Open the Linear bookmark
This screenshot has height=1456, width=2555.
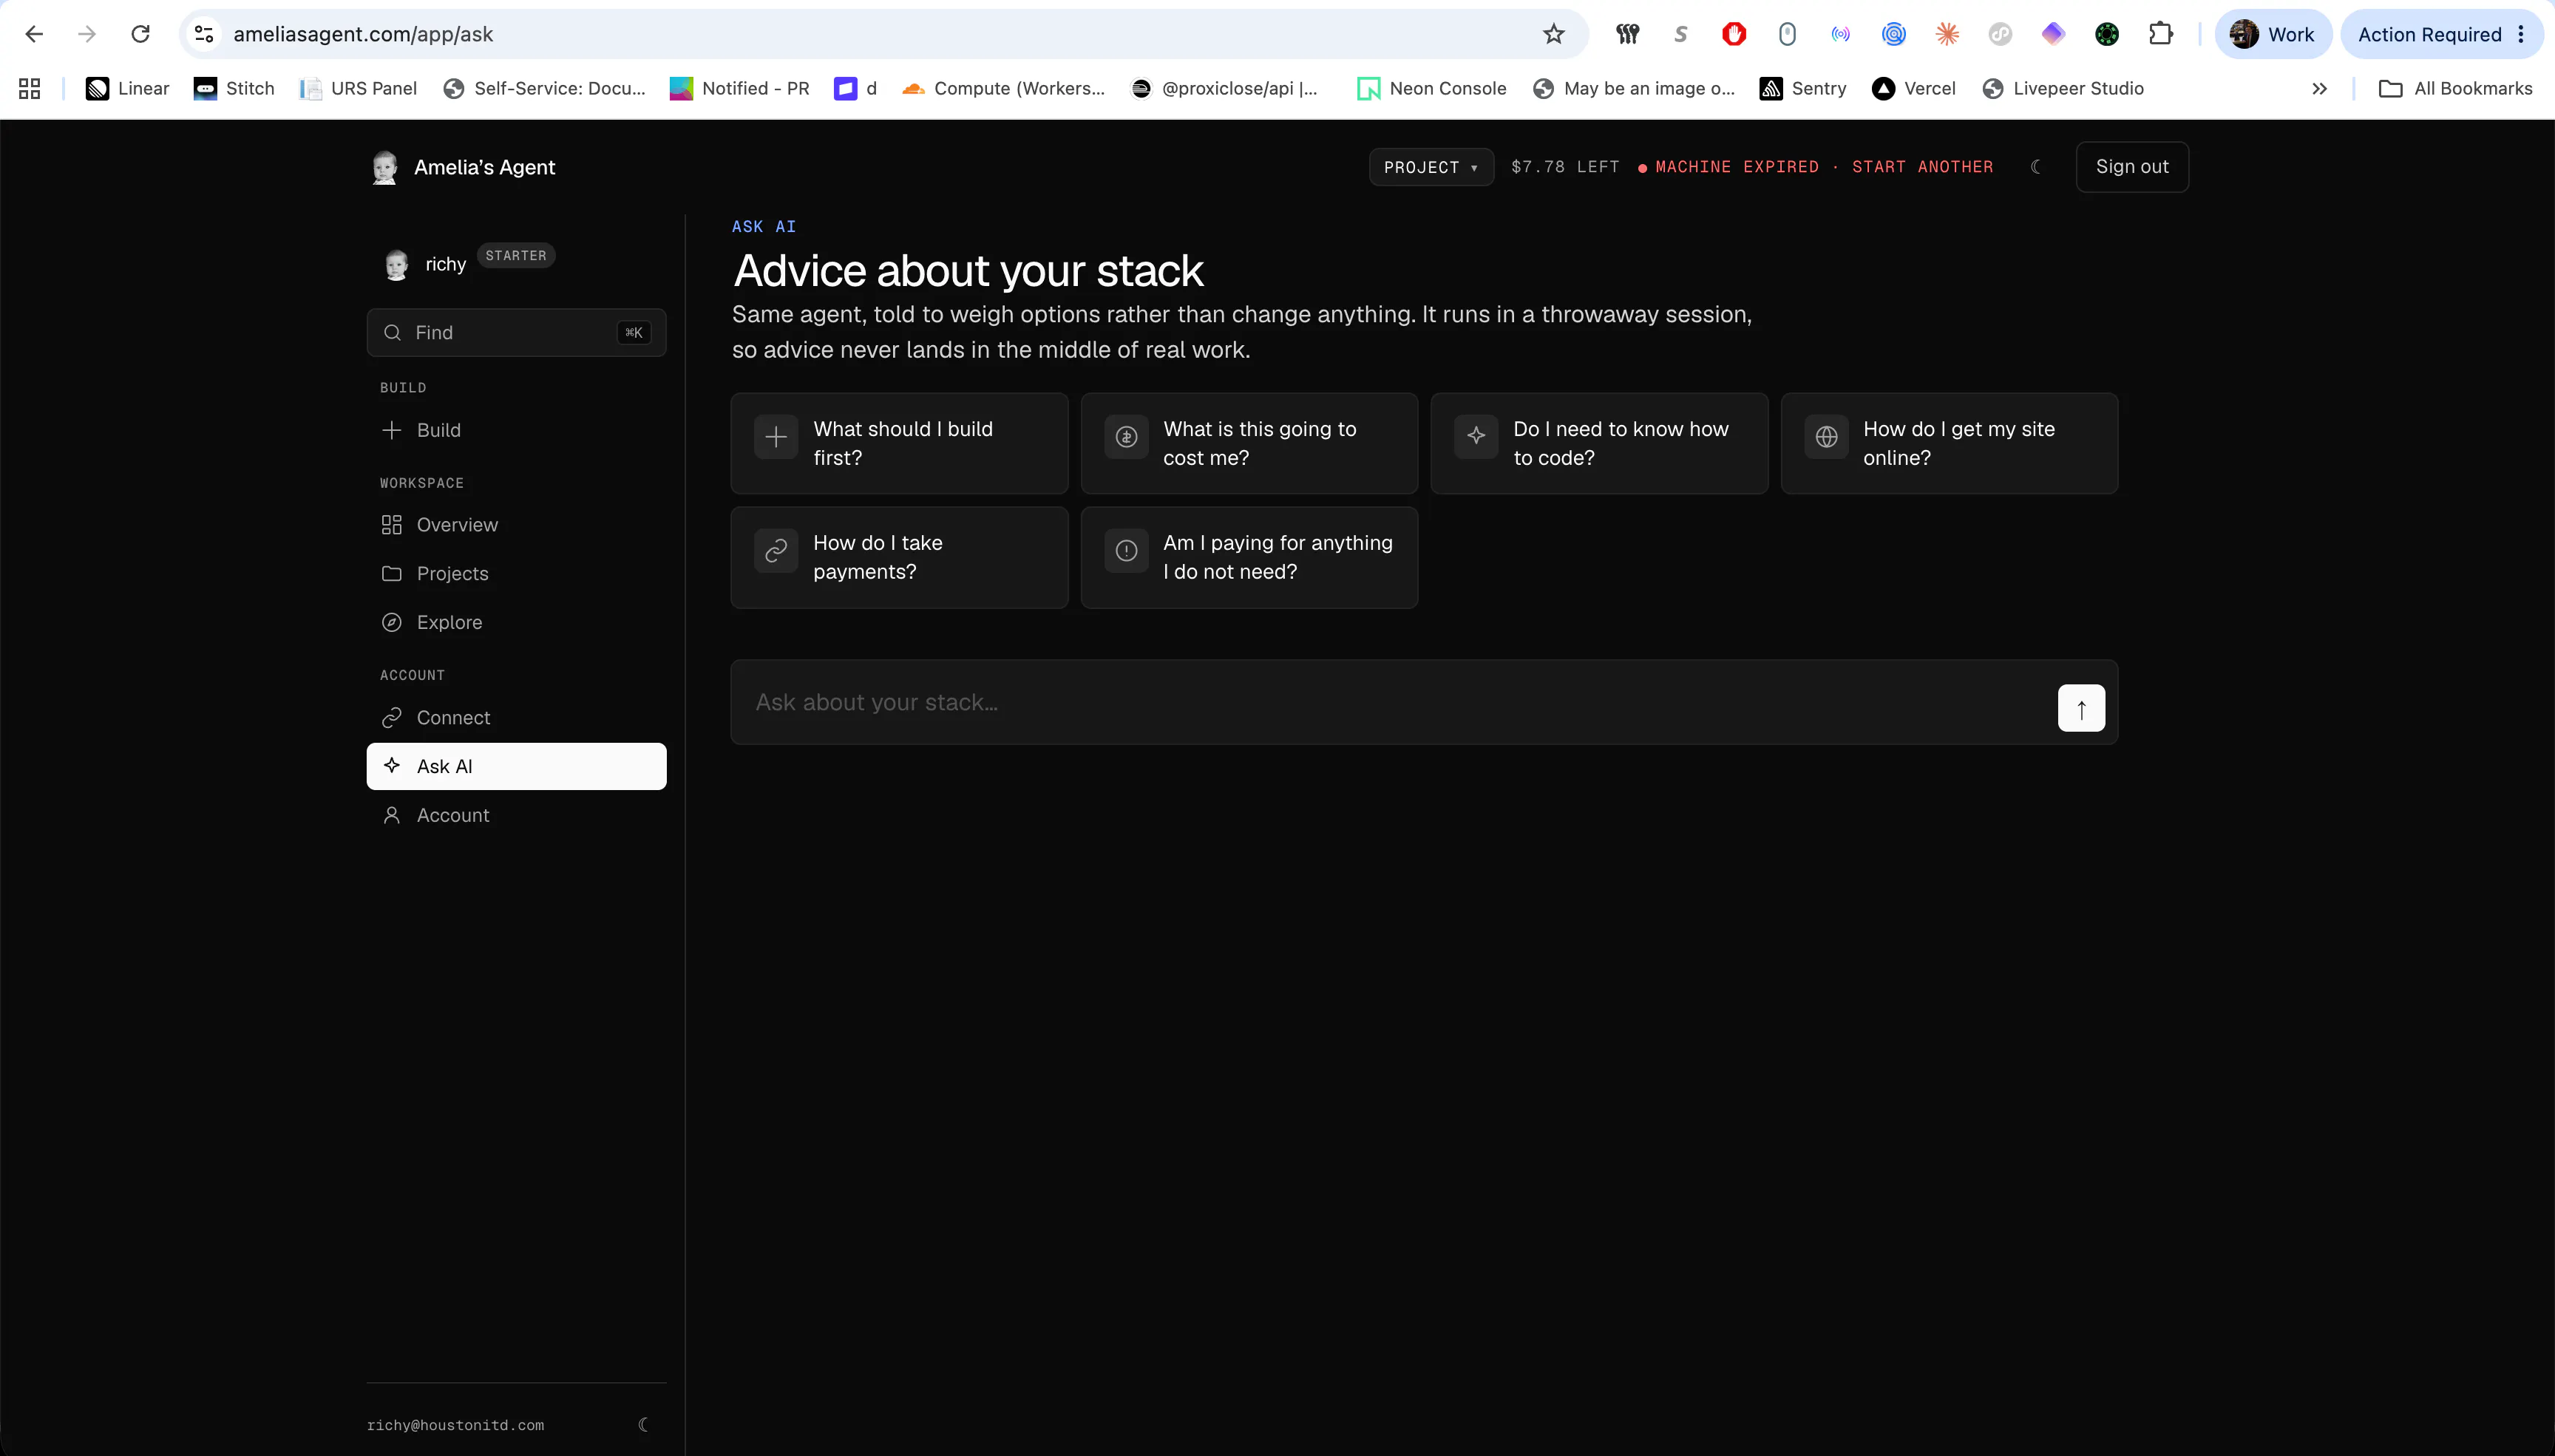(x=127, y=88)
